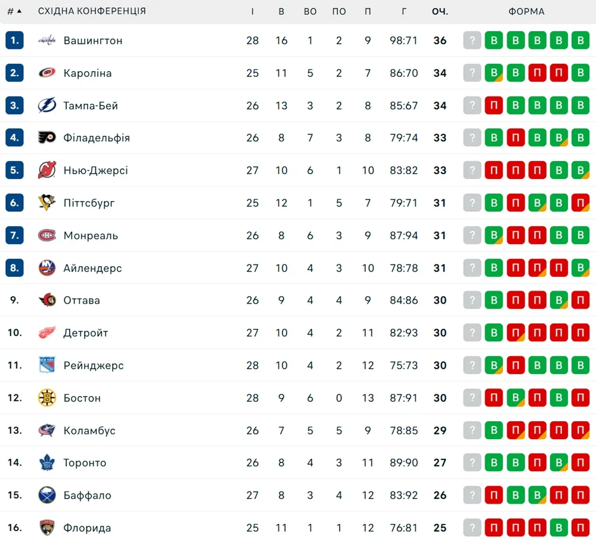The height and width of the screenshot is (540, 596).
Task: Select the Tampa Bay Lightning logo
Action: (47, 106)
